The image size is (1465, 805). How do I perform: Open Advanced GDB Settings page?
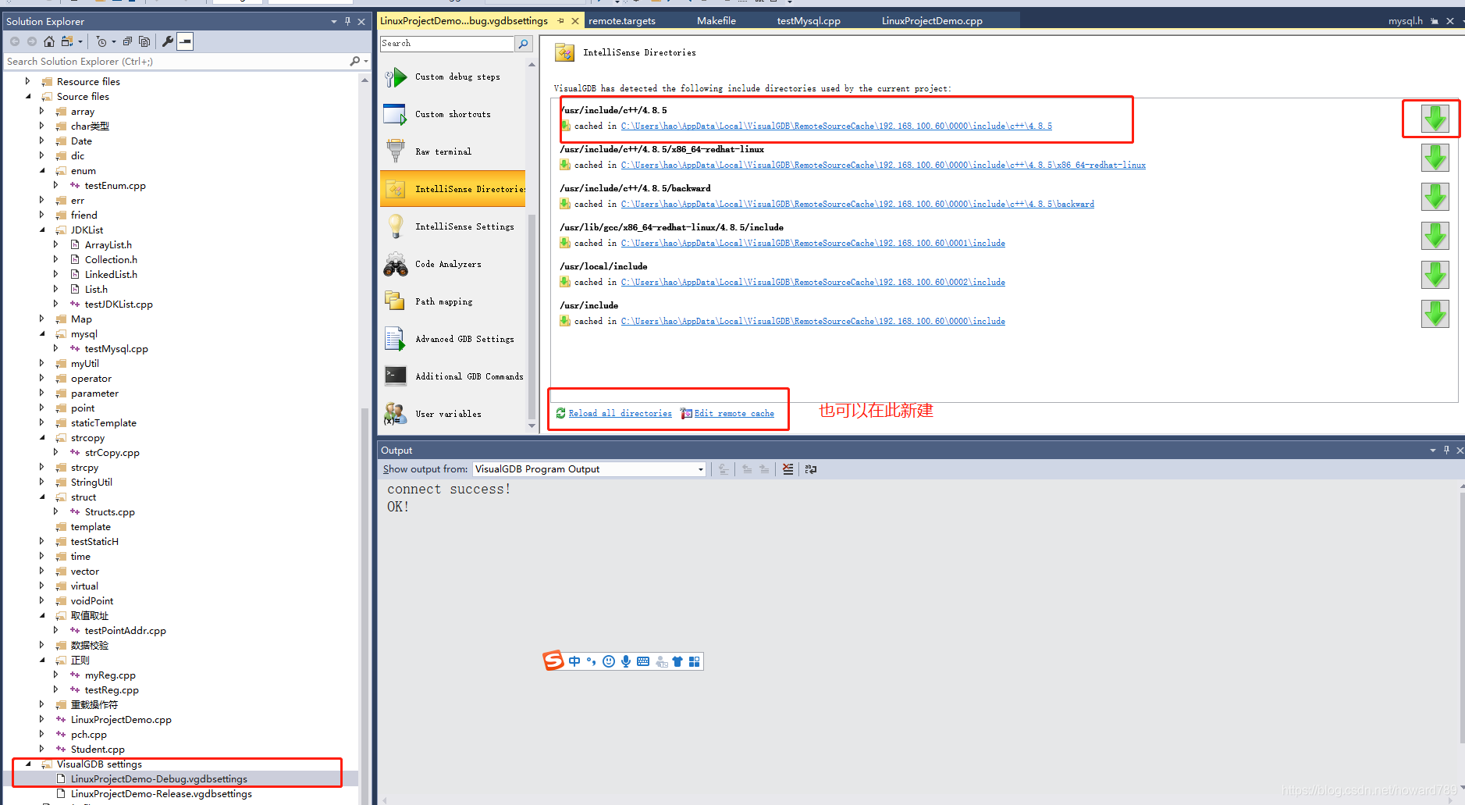[x=453, y=339]
